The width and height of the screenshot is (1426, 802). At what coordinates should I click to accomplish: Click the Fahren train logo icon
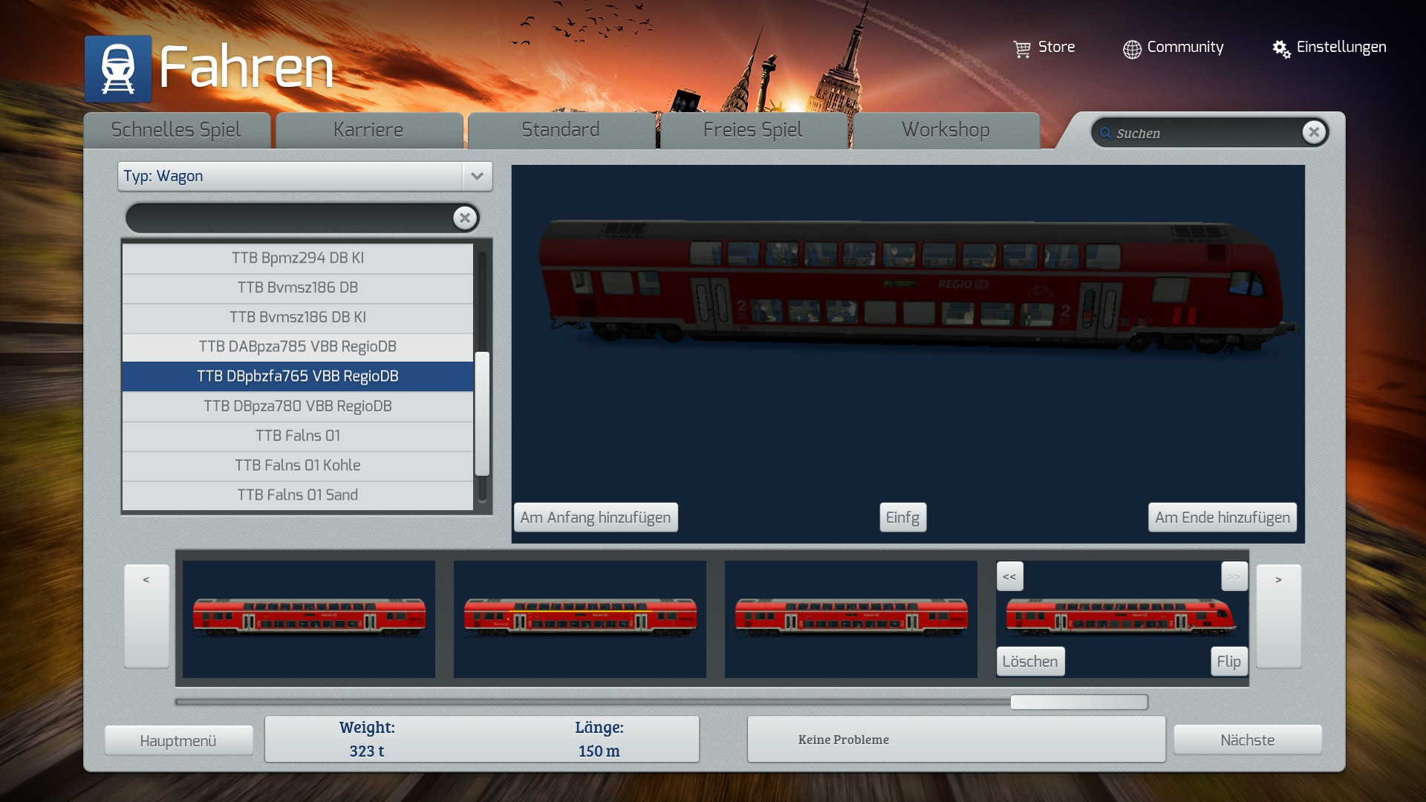click(x=118, y=68)
